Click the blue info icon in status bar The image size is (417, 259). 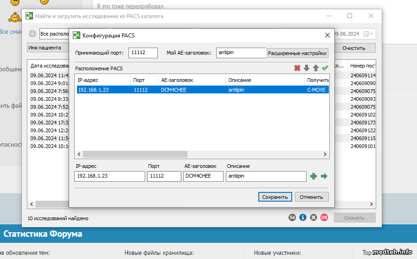pos(303,217)
